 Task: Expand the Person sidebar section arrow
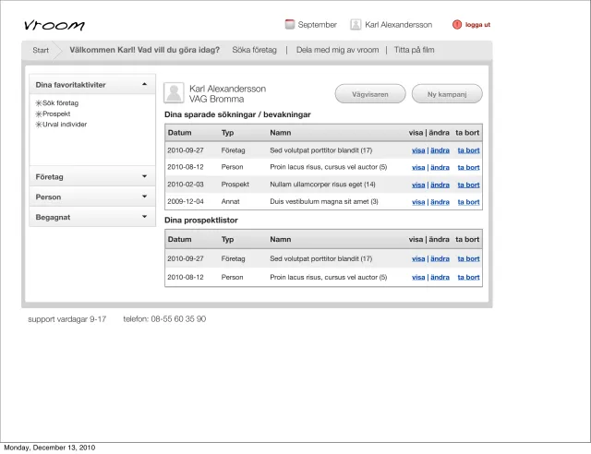[144, 197]
